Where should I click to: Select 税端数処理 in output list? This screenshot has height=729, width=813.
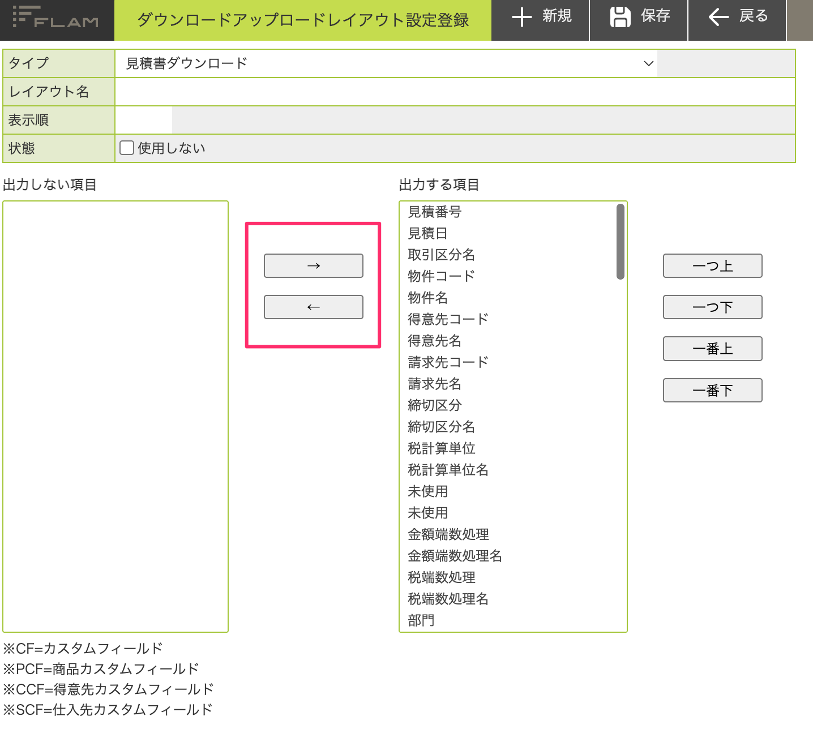point(442,577)
